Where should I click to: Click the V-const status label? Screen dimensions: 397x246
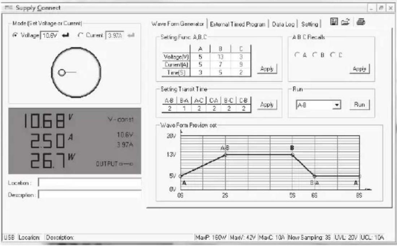[x=121, y=119]
